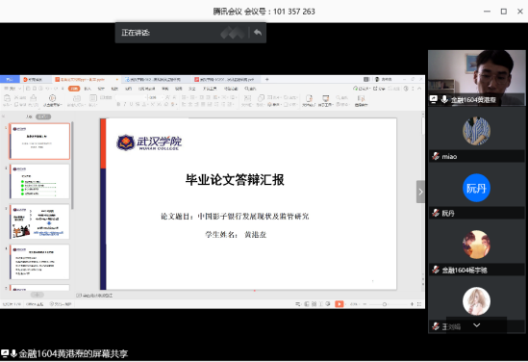Click the search icon in ribbon menu
This screenshot has height=362, width=528.
[250, 89]
